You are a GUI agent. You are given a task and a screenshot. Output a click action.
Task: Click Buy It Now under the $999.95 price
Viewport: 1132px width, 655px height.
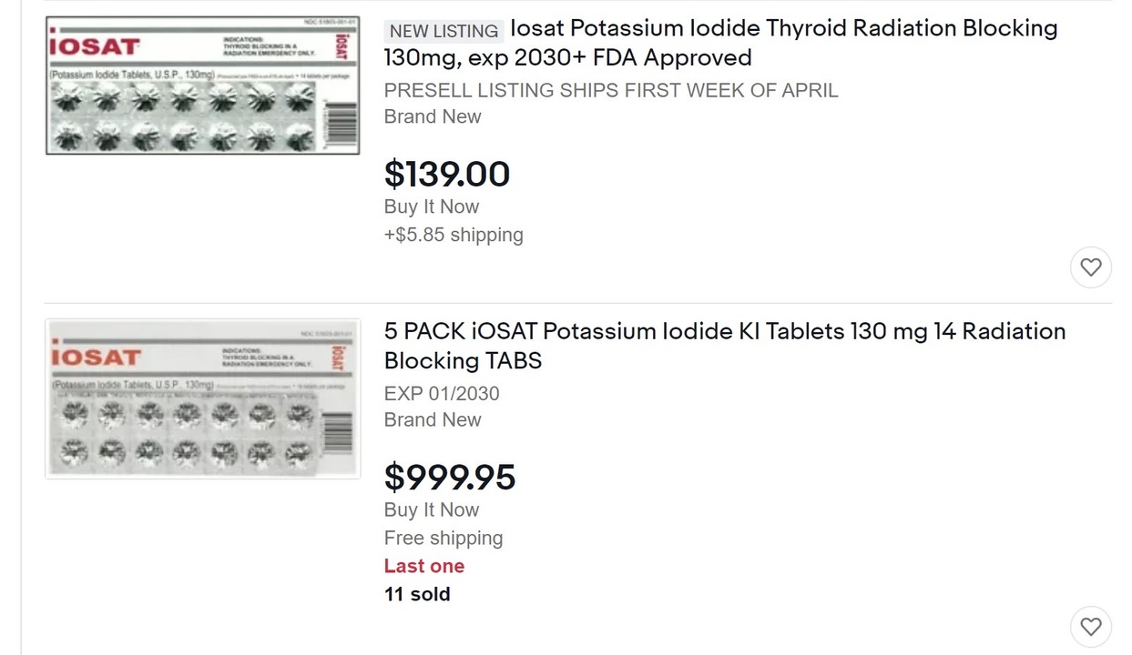pyautogui.click(x=432, y=509)
